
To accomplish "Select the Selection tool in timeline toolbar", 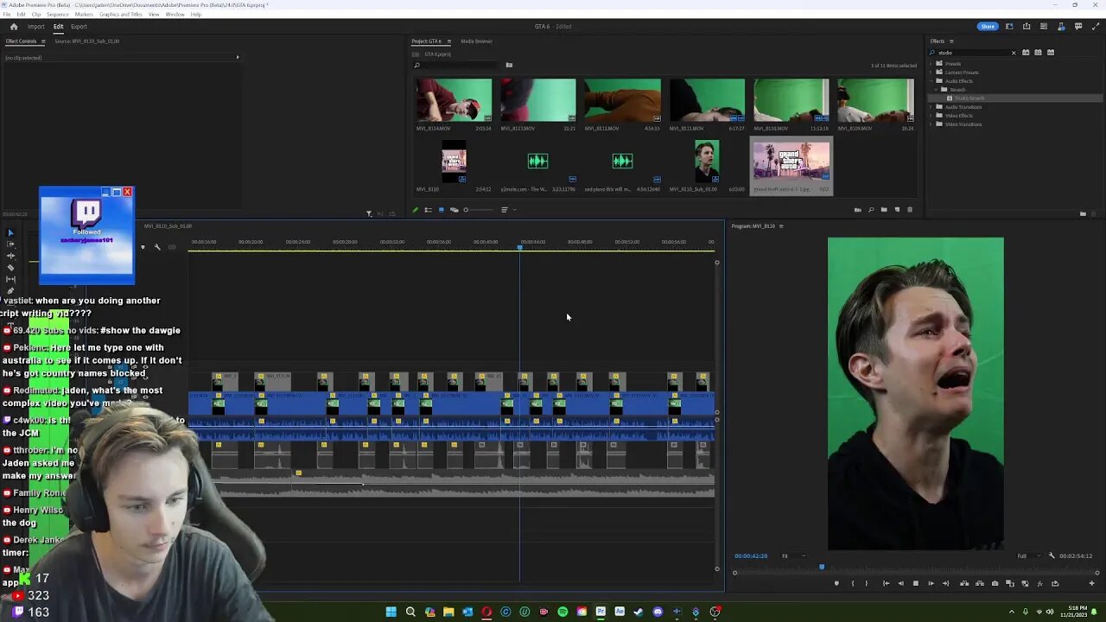I will (x=10, y=233).
